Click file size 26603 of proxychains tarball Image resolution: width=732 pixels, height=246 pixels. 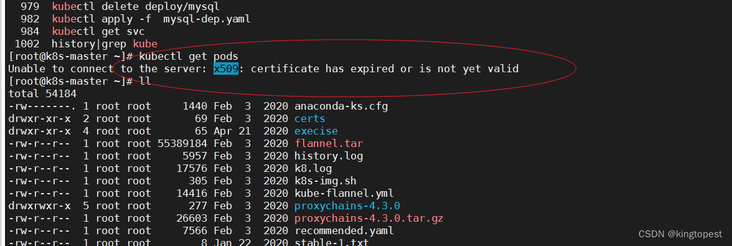(x=192, y=219)
